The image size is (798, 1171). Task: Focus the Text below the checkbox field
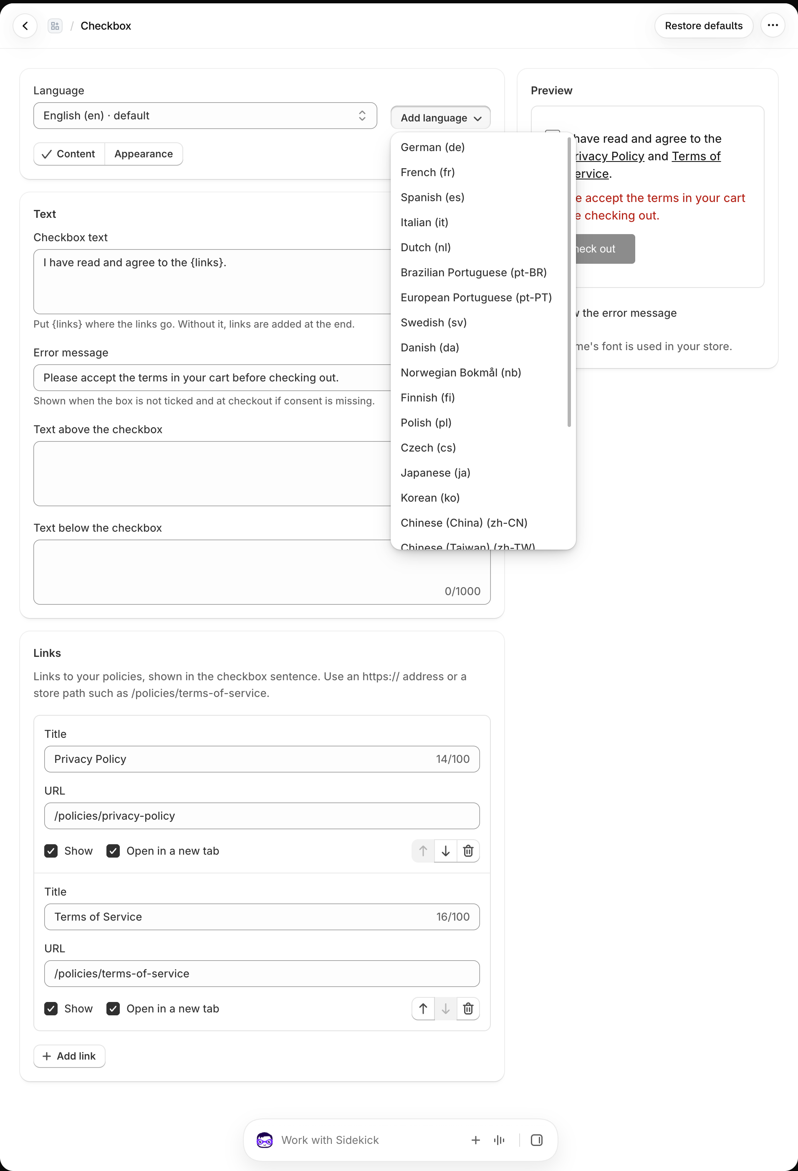coord(262,572)
